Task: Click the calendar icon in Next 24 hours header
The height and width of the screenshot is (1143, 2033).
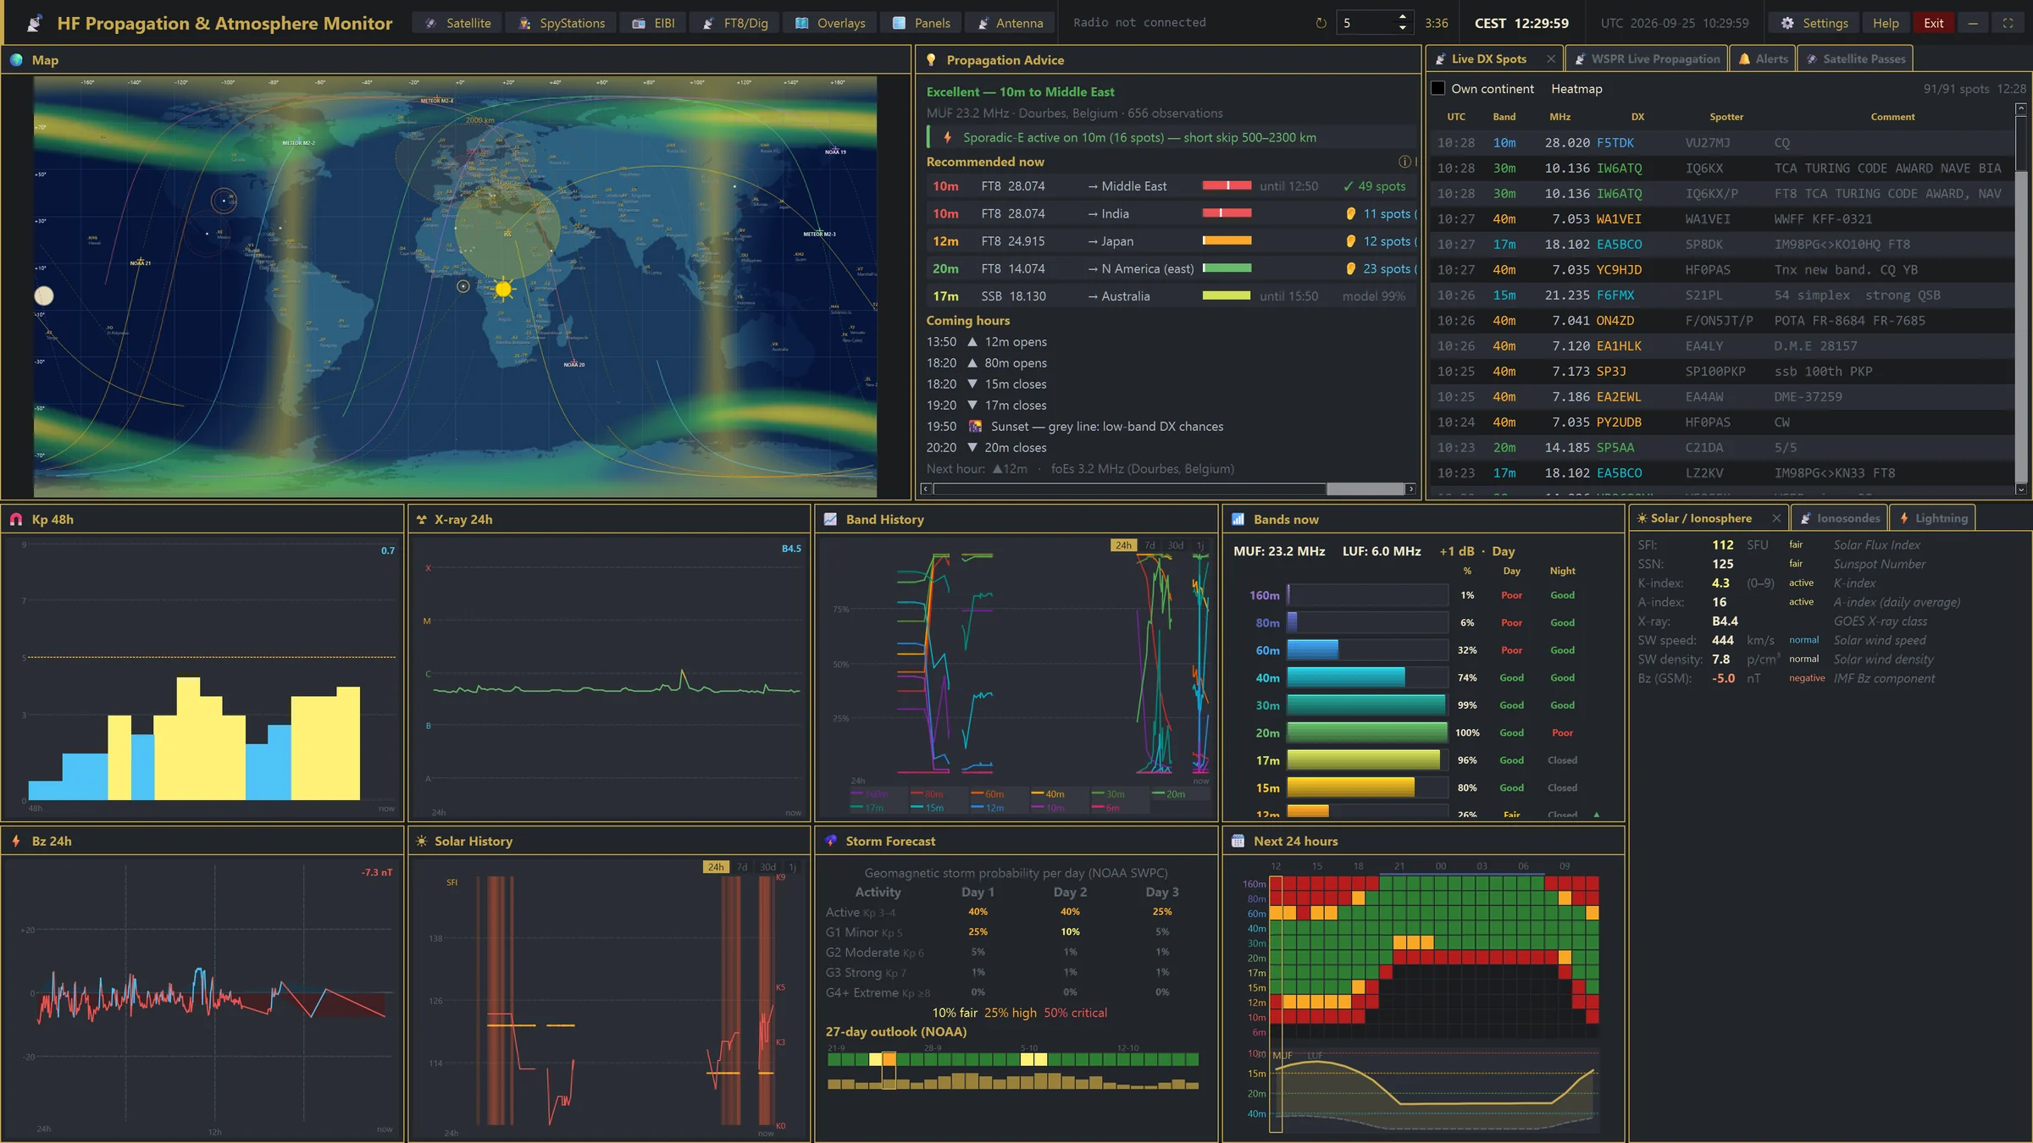Action: pyautogui.click(x=1238, y=841)
